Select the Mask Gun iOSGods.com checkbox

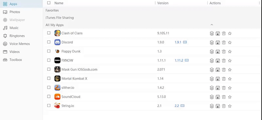[48, 69]
